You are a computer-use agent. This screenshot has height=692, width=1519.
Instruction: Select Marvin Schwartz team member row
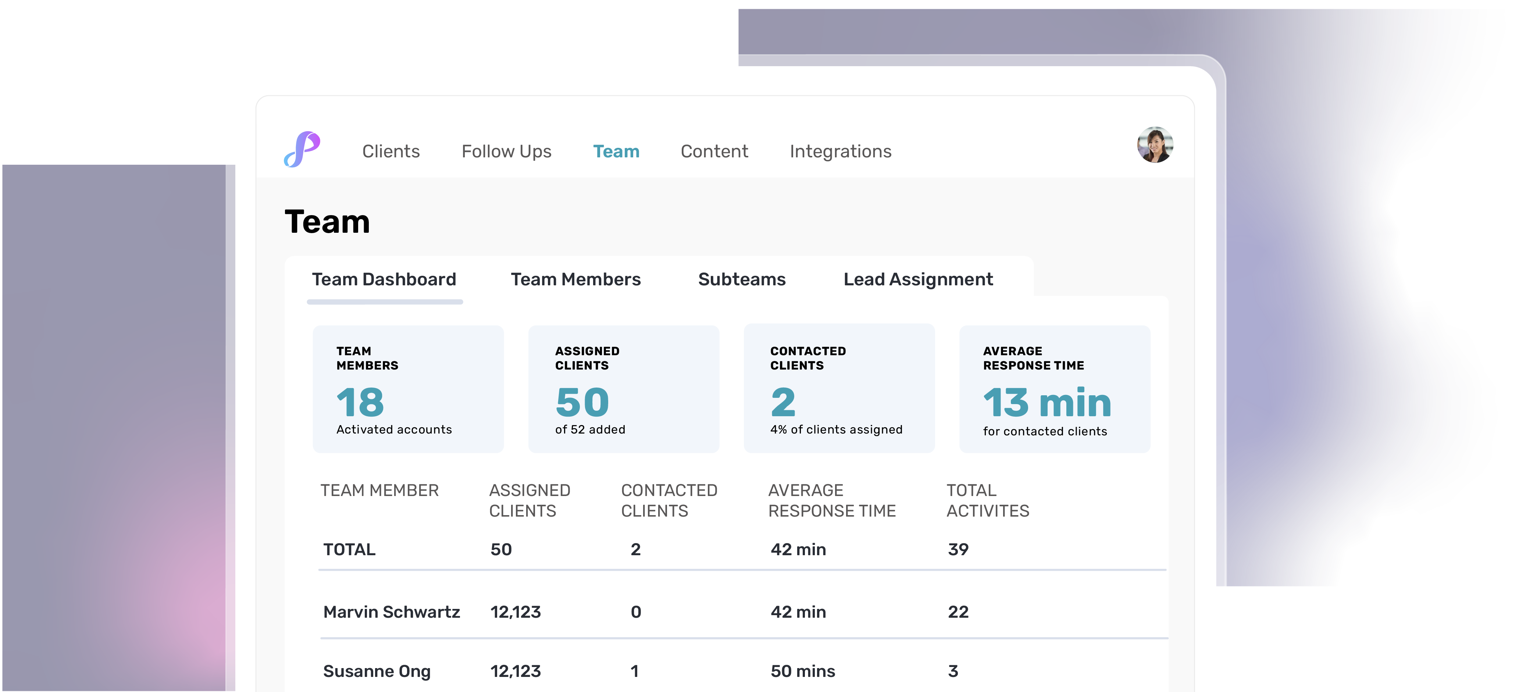coord(392,612)
